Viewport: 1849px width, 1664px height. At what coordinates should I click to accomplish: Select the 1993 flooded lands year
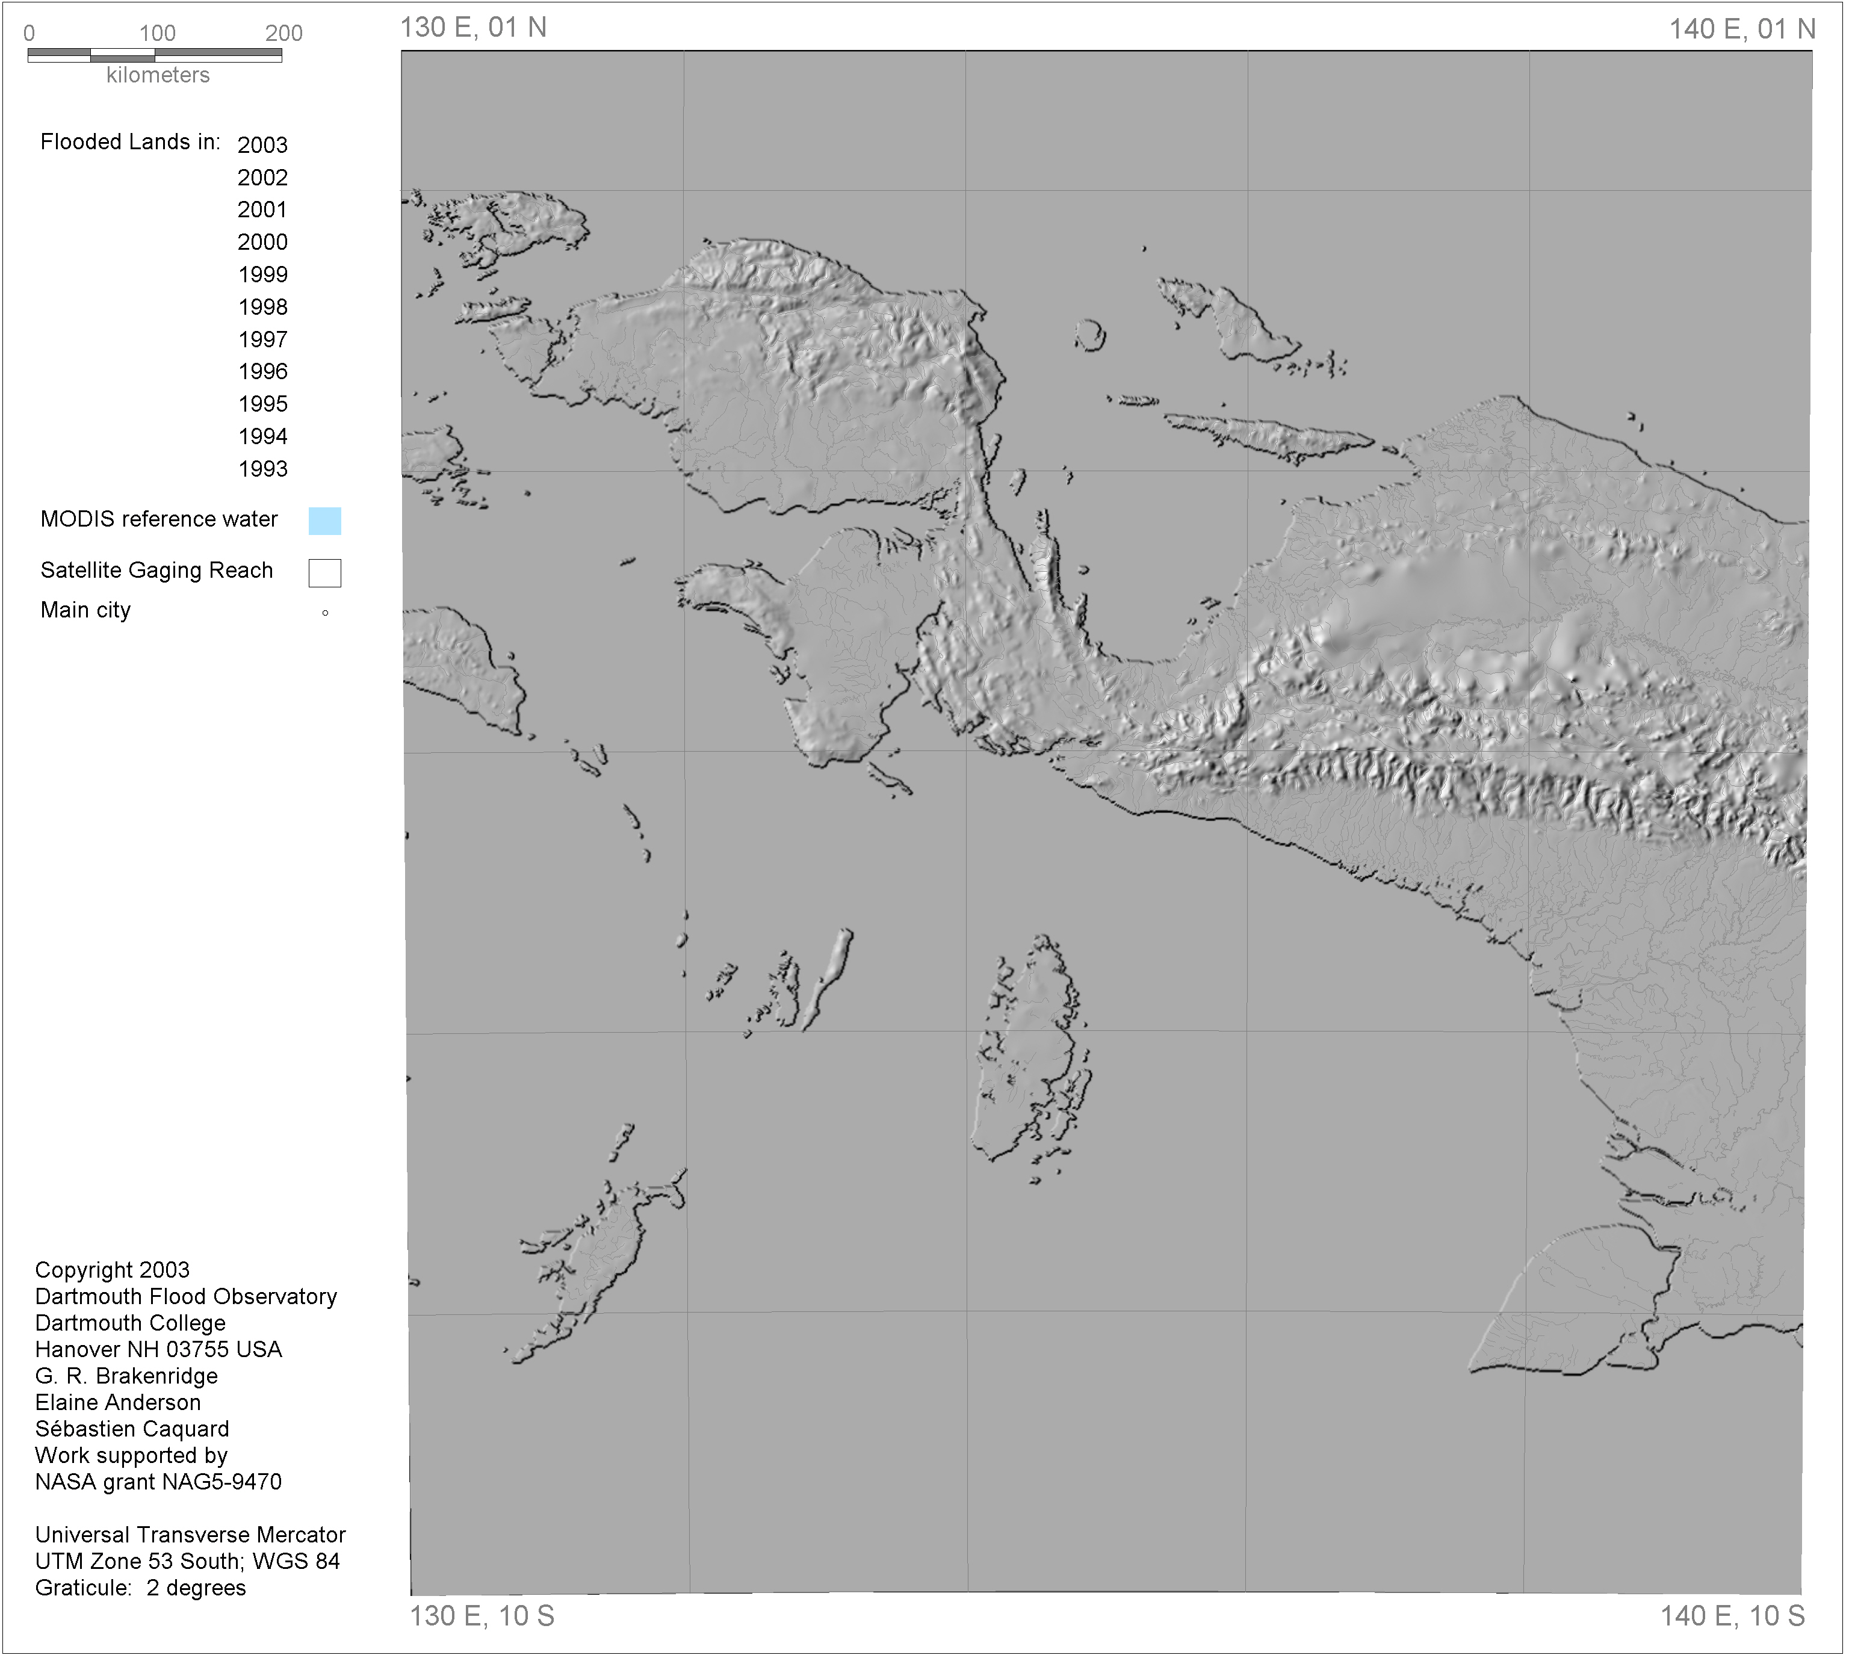coord(262,469)
